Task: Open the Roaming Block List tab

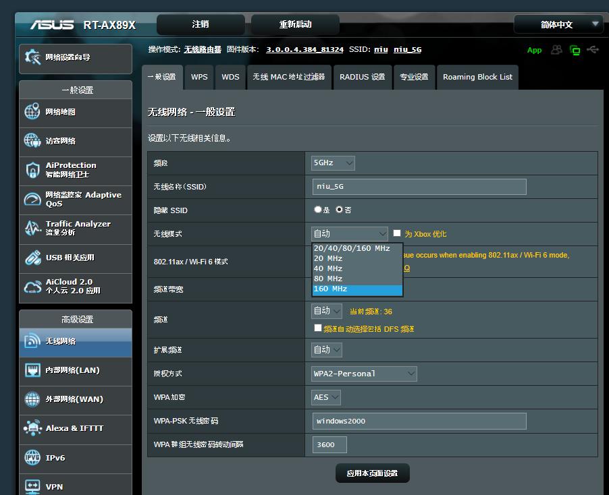Action: point(477,77)
